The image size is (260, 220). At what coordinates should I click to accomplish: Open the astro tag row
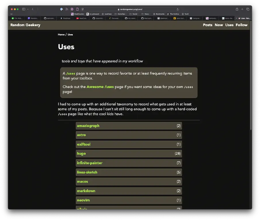click(129, 135)
